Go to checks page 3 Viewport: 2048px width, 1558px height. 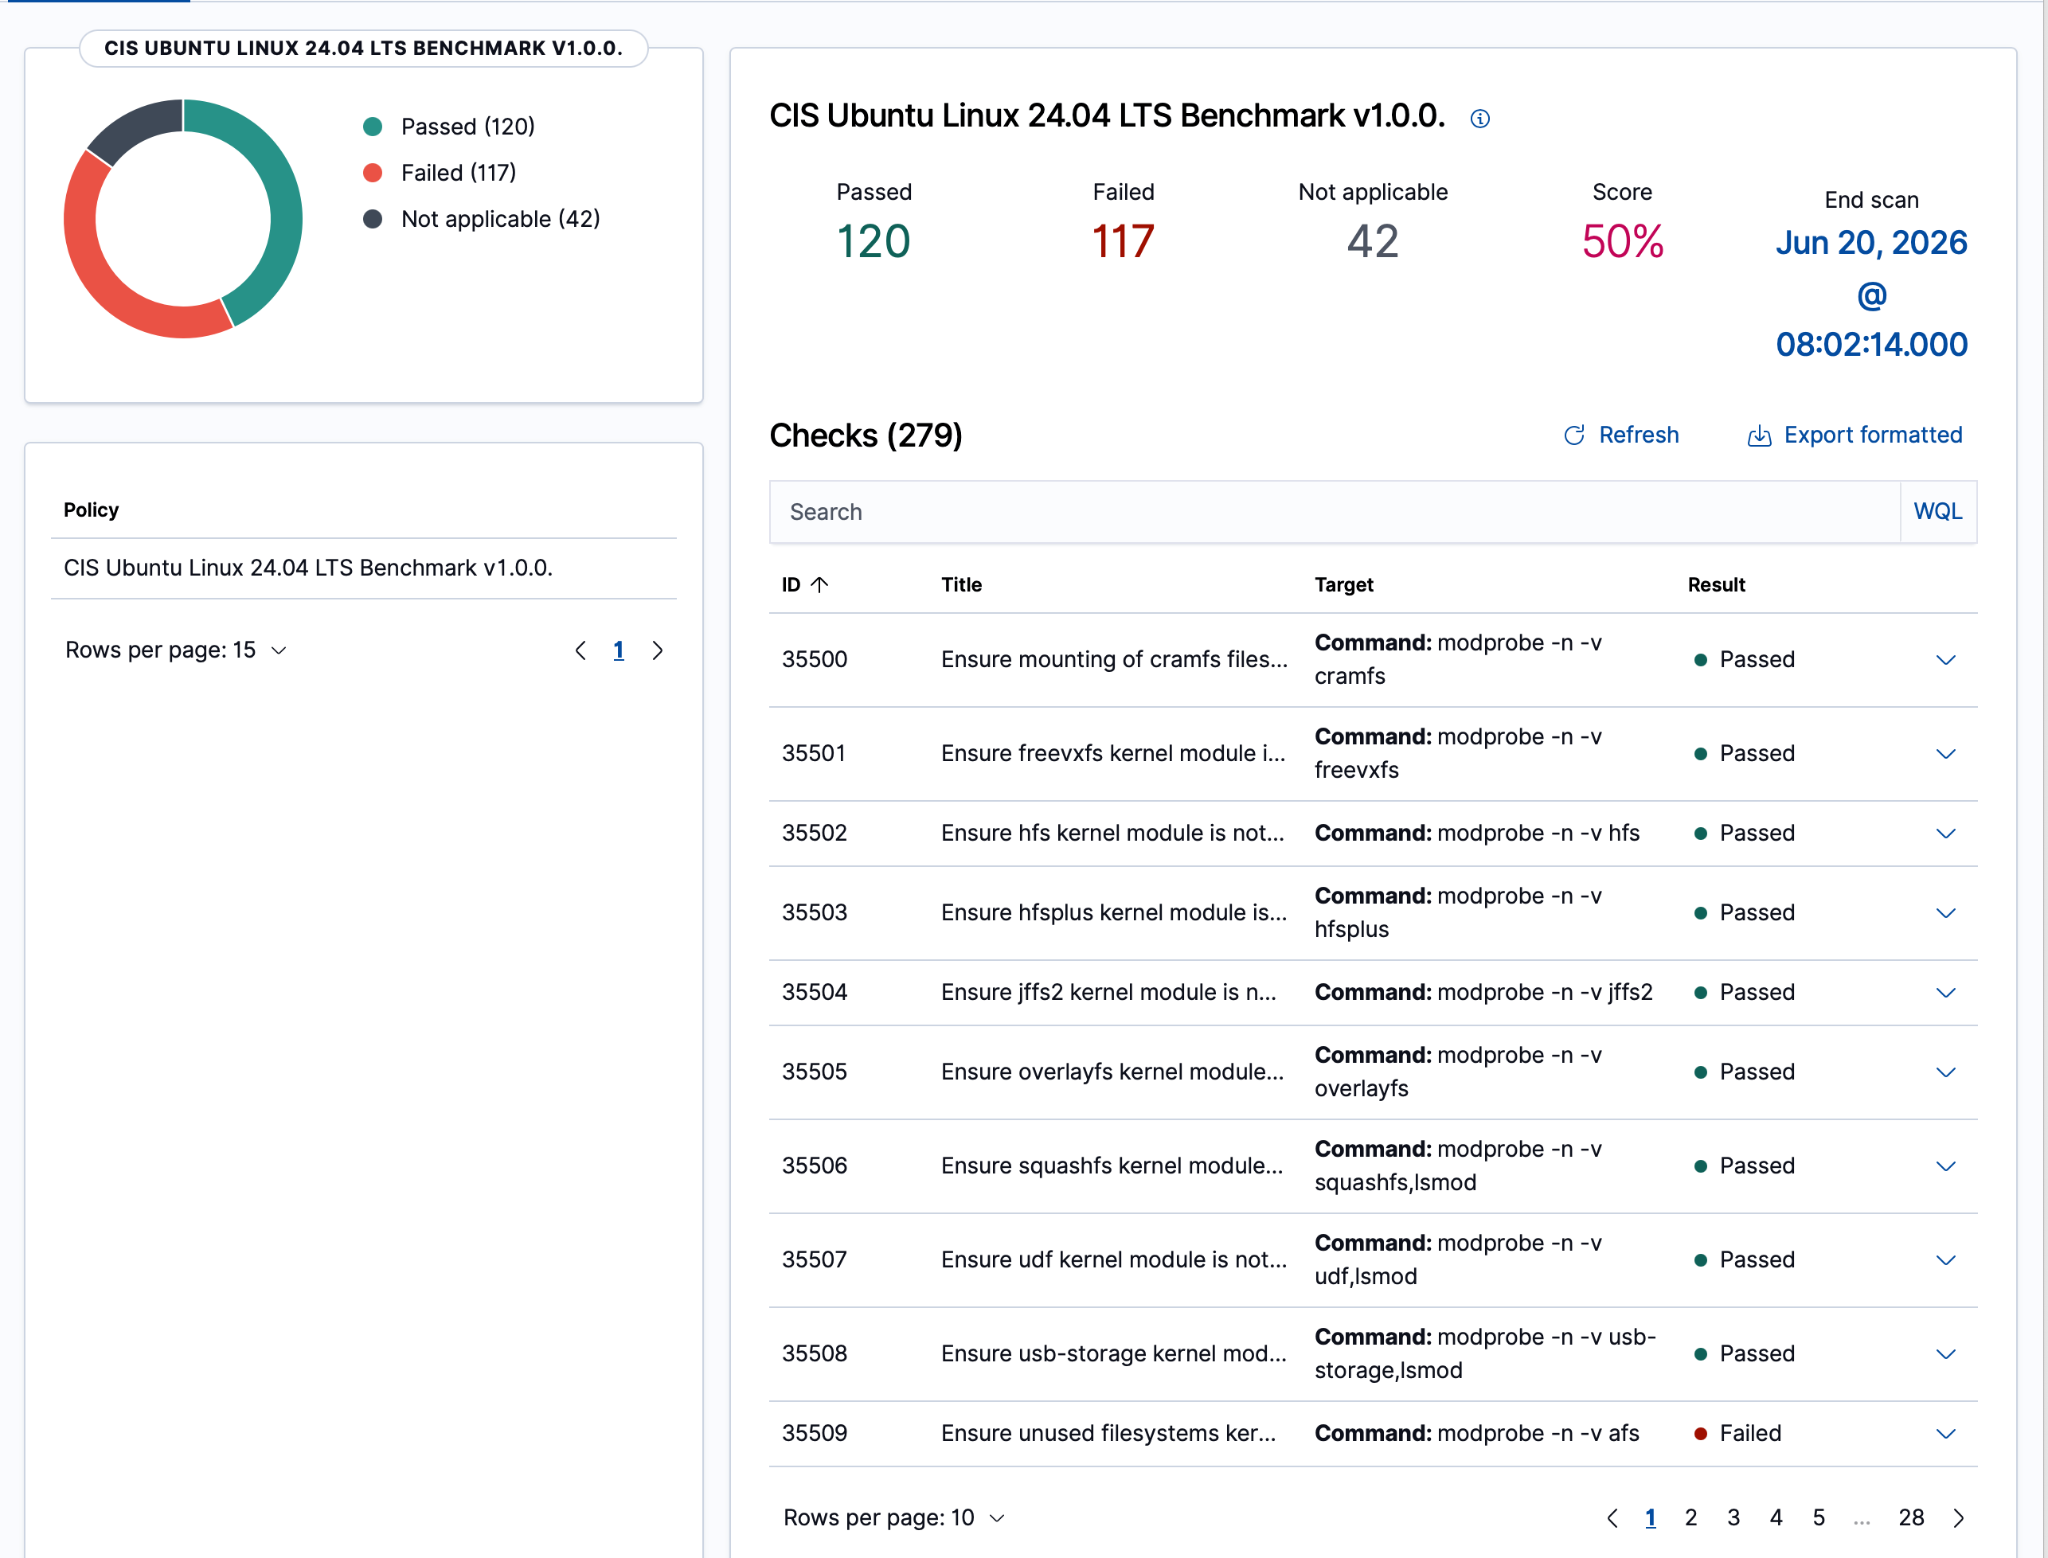[x=1733, y=1518]
